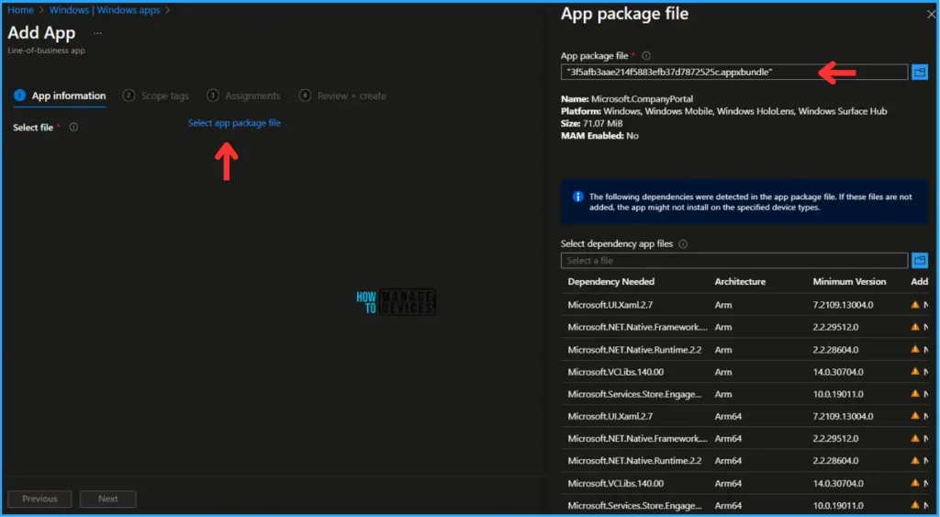Open the Add App ellipsis menu
The height and width of the screenshot is (517, 940).
click(x=97, y=33)
